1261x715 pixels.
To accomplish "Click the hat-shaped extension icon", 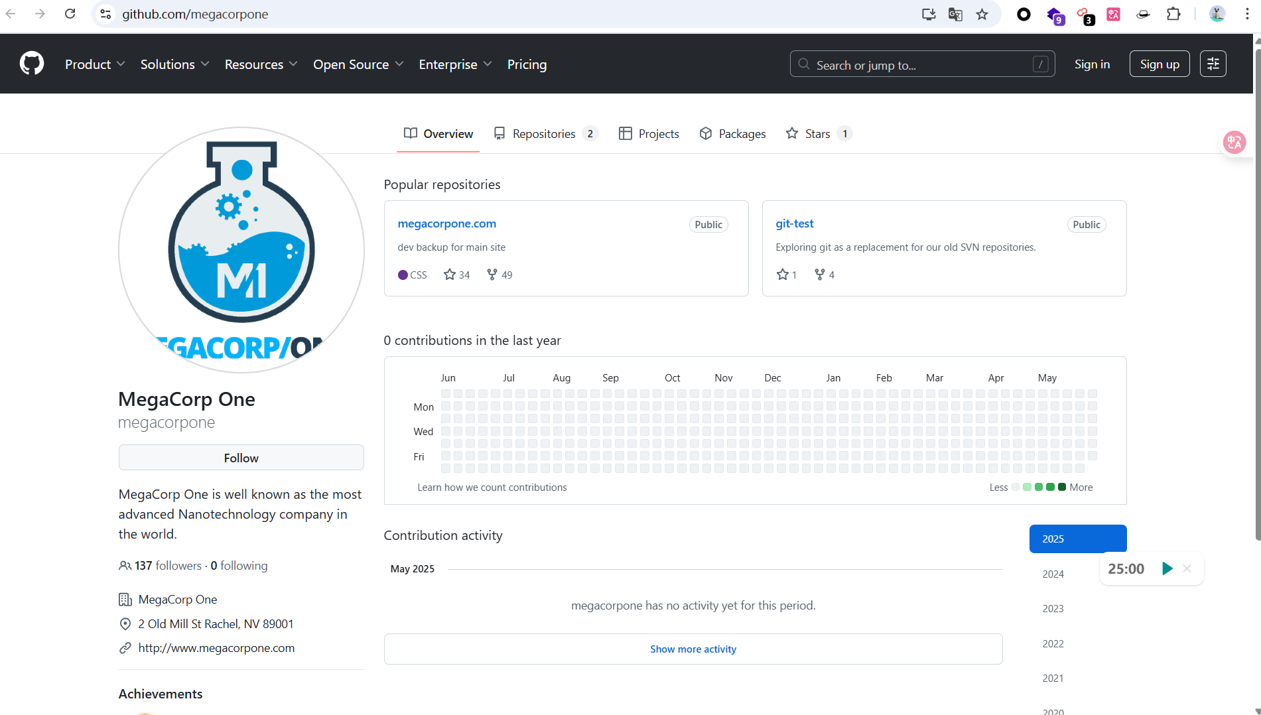I will click(1143, 14).
